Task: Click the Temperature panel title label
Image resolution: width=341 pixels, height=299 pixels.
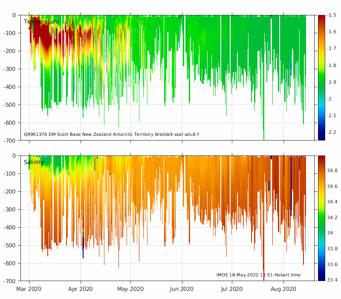Action: 41,22
